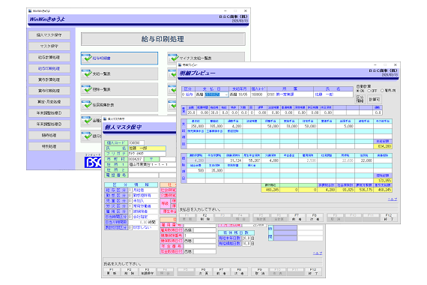Select the last 自動計算 radio after OFF
Image resolution: width=427 pixels, height=285 pixels.
[x=382, y=91]
